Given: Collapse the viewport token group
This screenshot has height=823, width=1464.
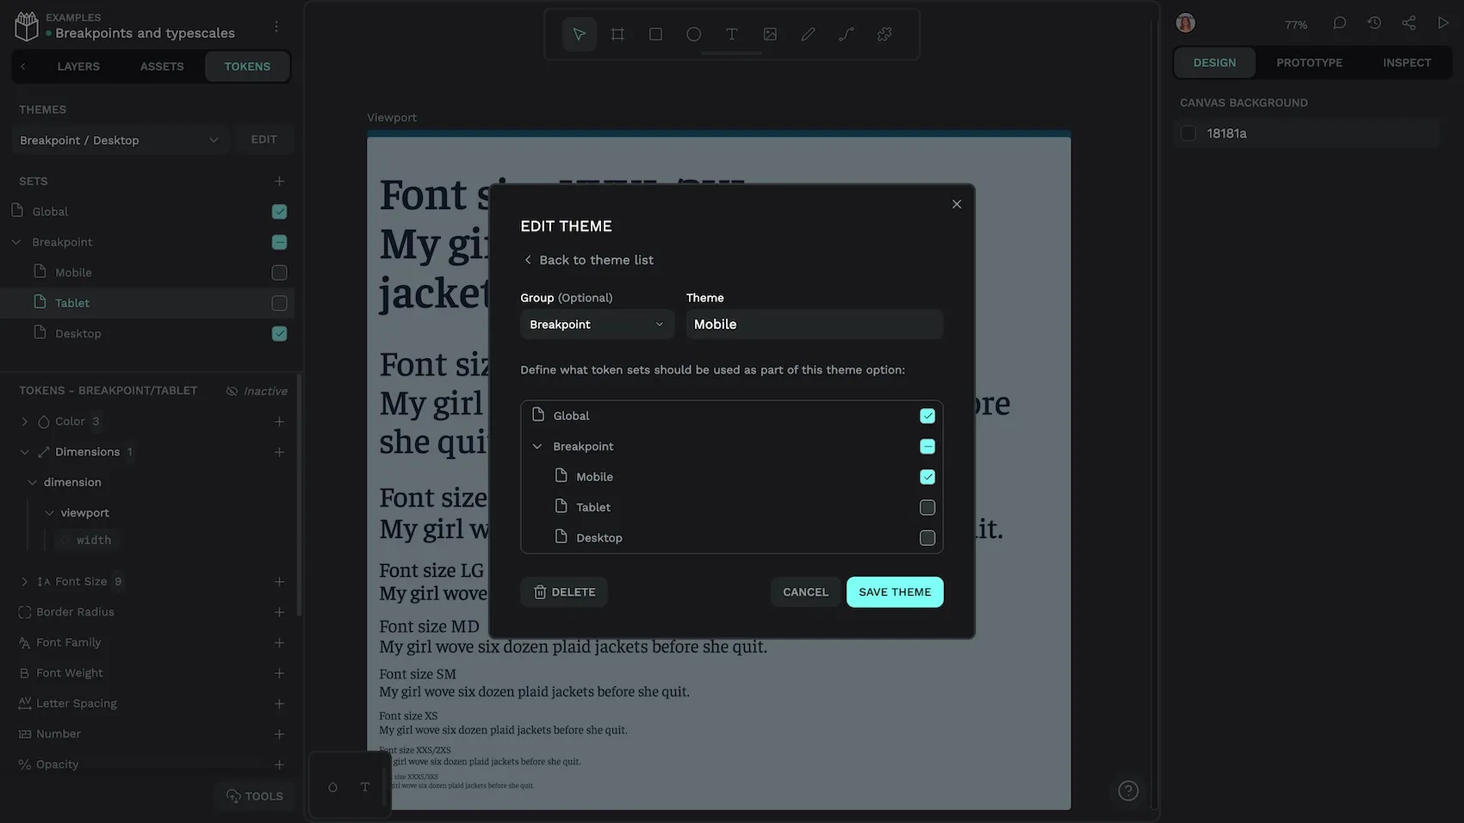Looking at the screenshot, I should point(49,513).
